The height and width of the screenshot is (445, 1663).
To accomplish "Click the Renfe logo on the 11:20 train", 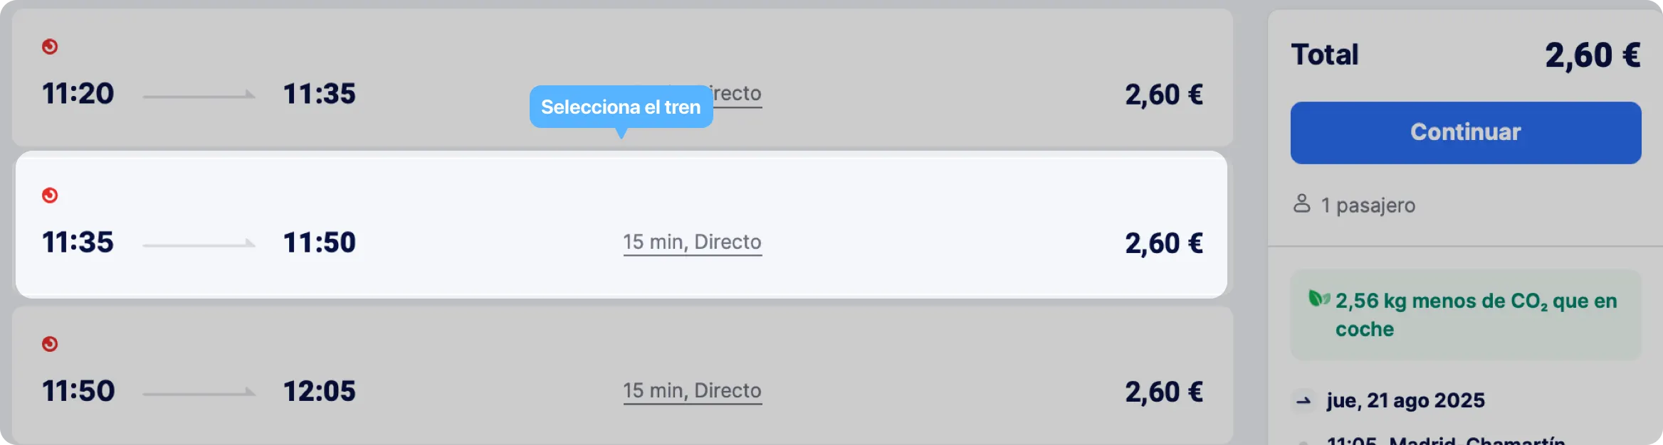I will [50, 47].
